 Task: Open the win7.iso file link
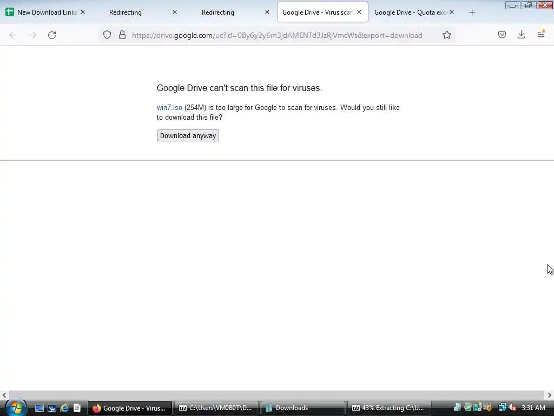pos(169,108)
